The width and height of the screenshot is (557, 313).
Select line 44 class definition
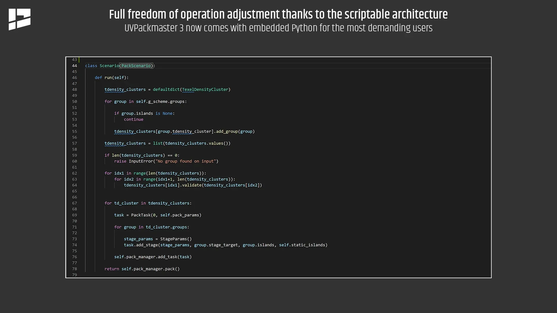[x=120, y=66]
